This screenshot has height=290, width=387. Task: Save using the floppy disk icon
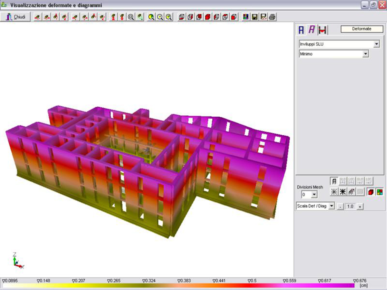(254, 17)
